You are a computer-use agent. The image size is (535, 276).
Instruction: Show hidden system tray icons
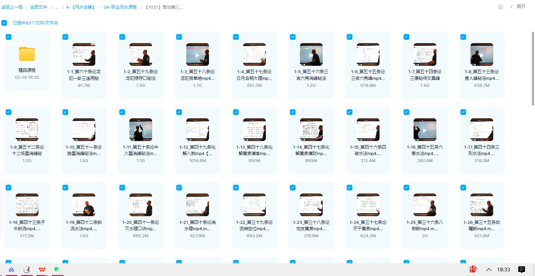pyautogui.click(x=489, y=270)
